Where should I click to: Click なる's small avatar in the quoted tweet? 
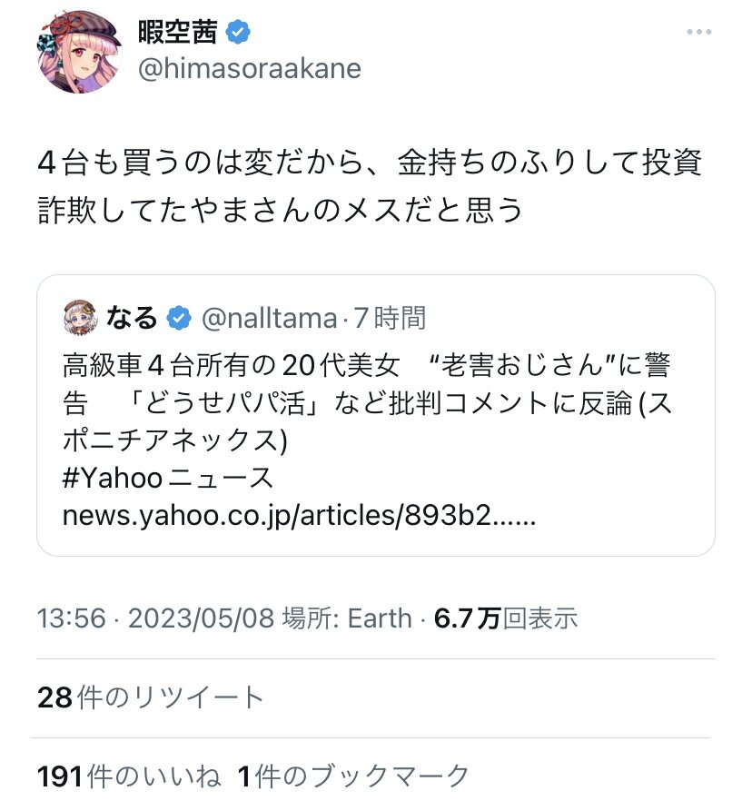pyautogui.click(x=81, y=317)
